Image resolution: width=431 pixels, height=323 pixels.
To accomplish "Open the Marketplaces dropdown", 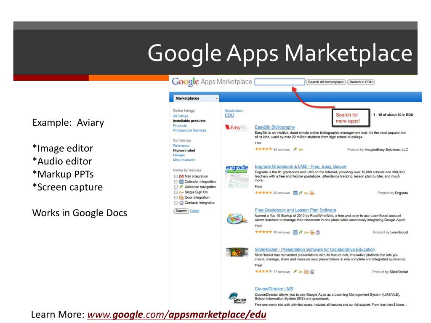I will 196,98.
